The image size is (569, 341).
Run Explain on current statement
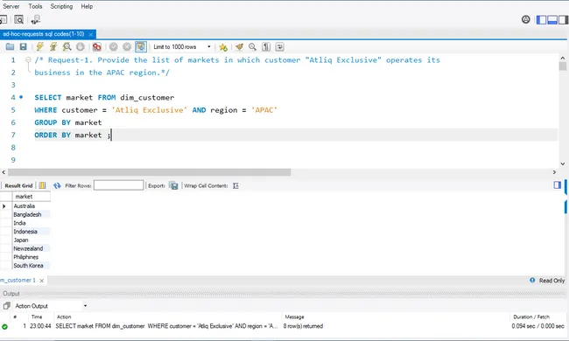pyautogui.click(x=67, y=46)
